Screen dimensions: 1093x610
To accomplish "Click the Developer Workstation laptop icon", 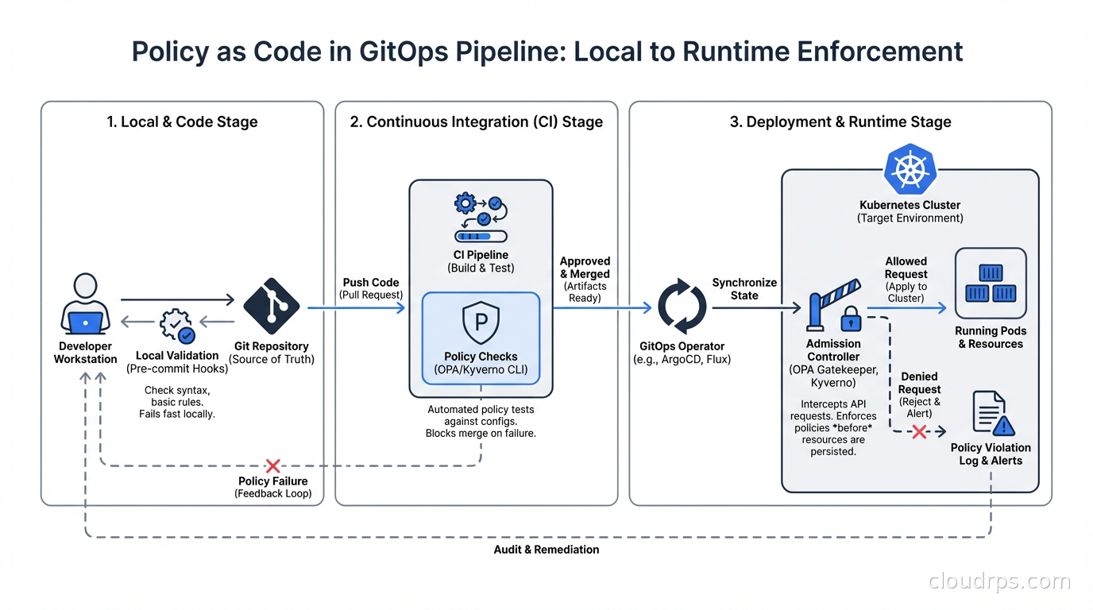I will [x=85, y=319].
